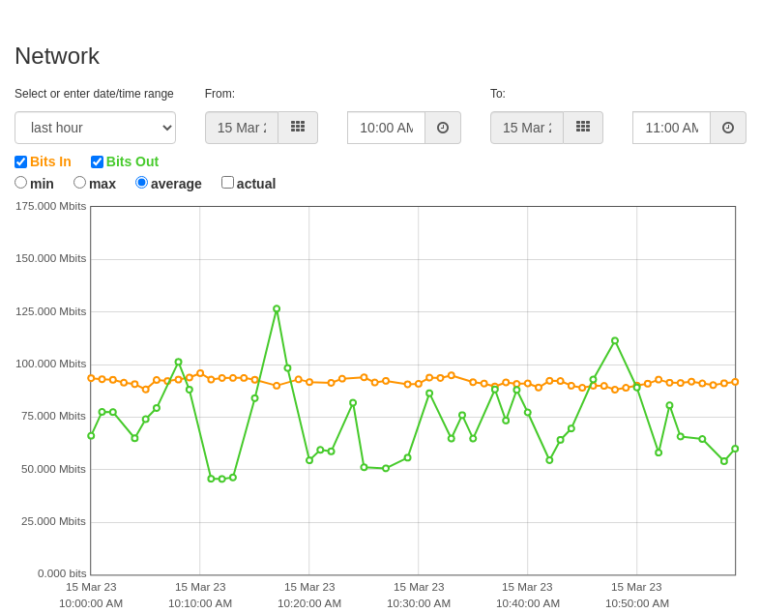Click the From: label
This screenshot has width=761, height=613.
[220, 94]
